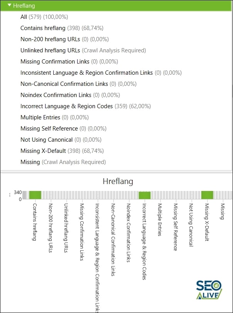Select Unlinked hreflang URLs row
The image size is (233, 313).
[x=83, y=50]
